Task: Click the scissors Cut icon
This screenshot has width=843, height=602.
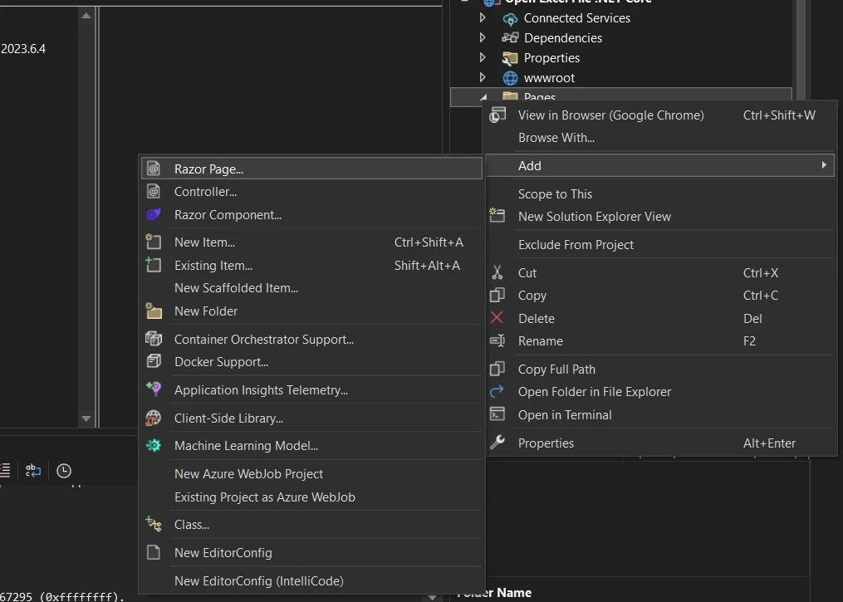Action: coord(497,272)
